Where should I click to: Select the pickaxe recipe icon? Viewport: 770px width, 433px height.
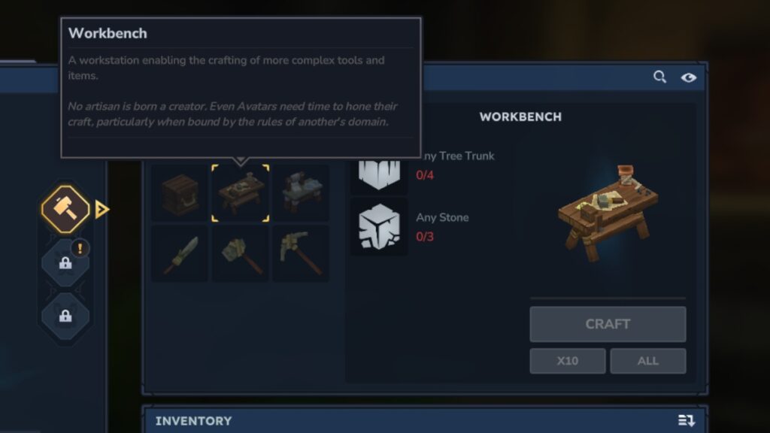click(x=301, y=254)
